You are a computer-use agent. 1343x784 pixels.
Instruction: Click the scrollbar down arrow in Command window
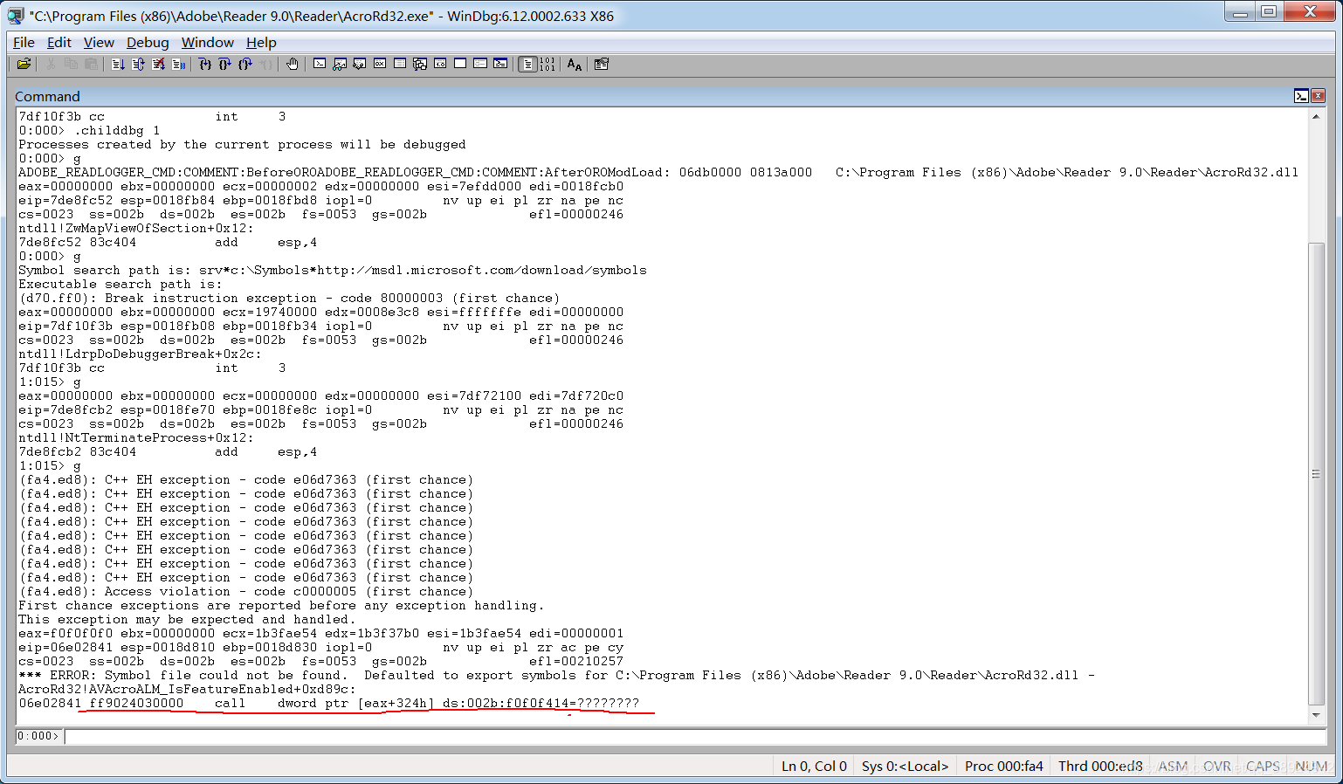[x=1316, y=716]
